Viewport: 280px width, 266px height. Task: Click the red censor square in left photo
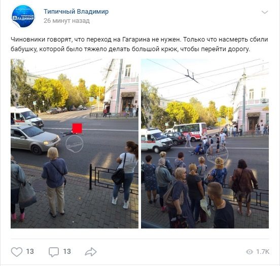click(77, 128)
